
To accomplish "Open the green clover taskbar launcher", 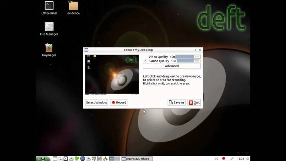I will (77, 159).
